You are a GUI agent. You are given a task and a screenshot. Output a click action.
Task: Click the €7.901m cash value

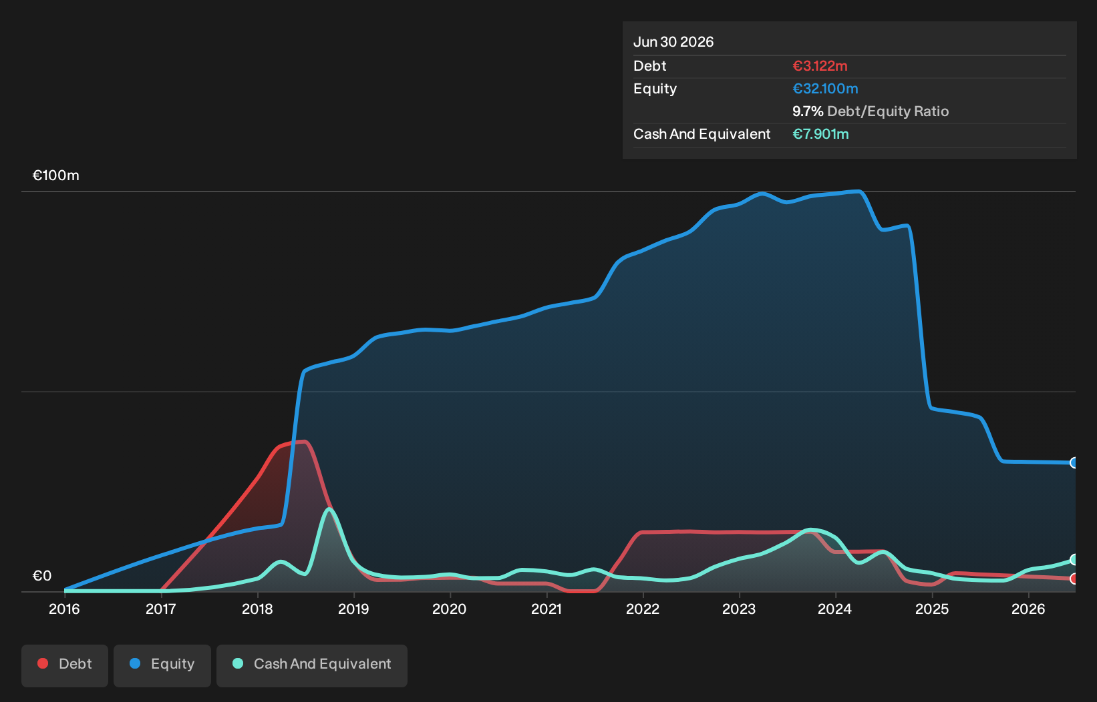(x=820, y=134)
